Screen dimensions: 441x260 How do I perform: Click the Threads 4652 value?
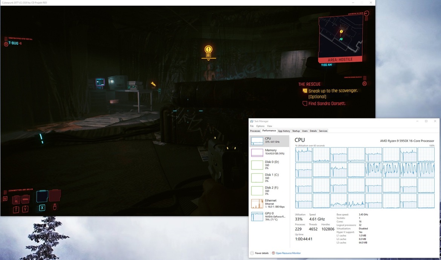tap(313, 229)
